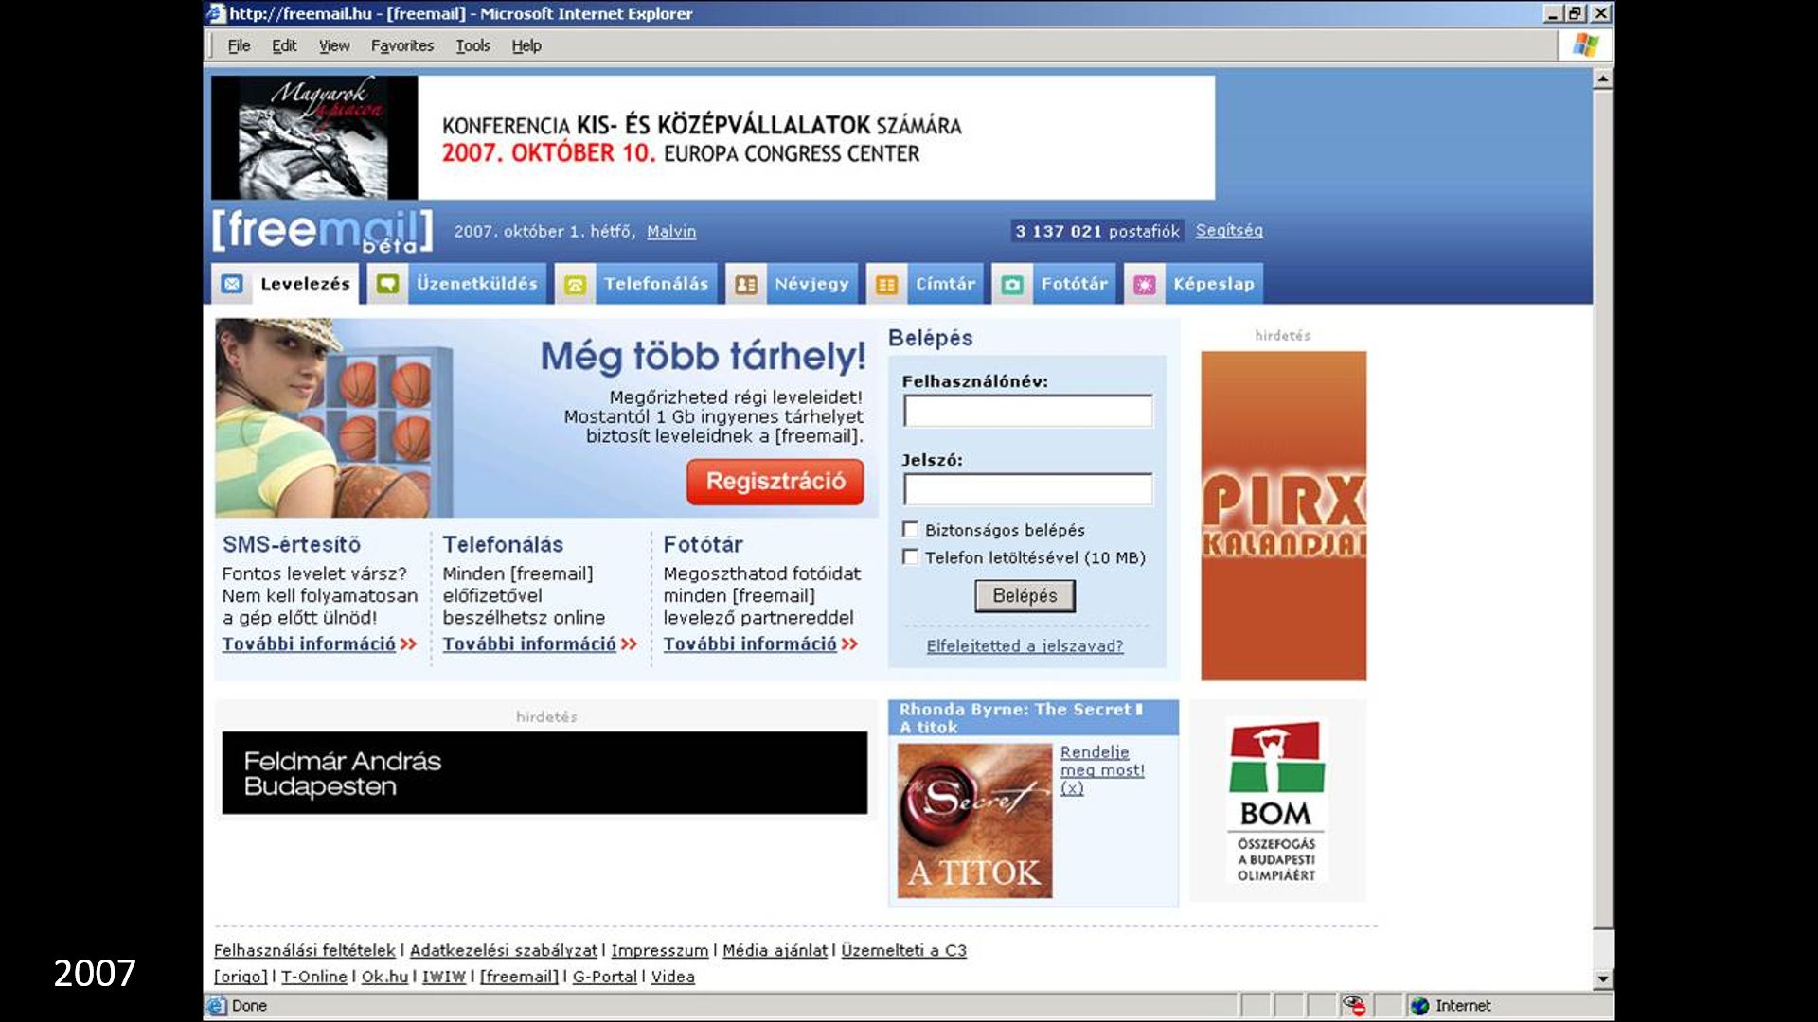Open the Edit menu
1818x1022 pixels.
click(284, 45)
